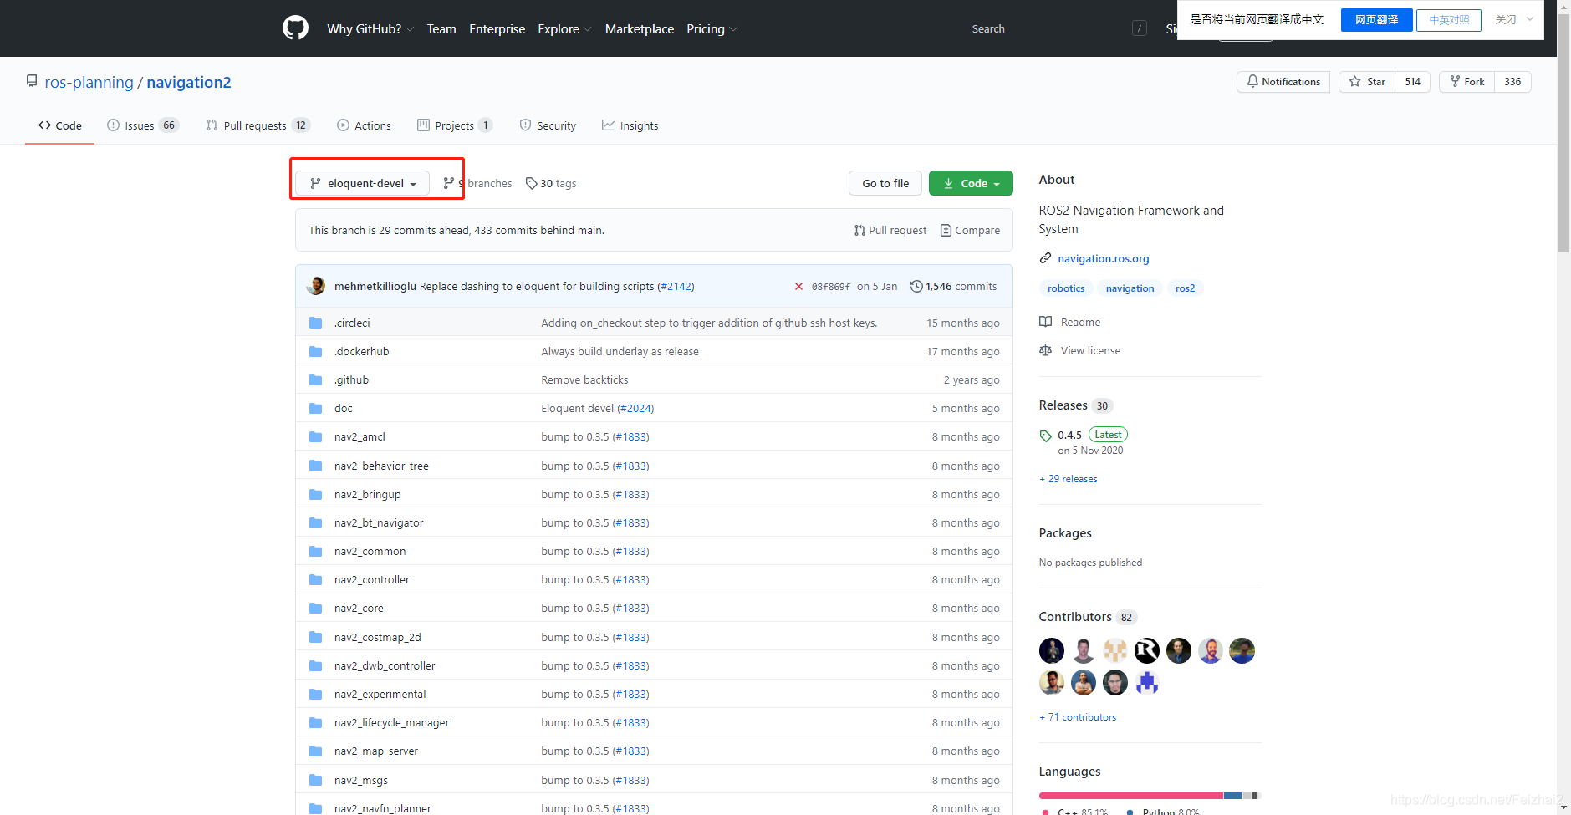Image resolution: width=1571 pixels, height=815 pixels.
Task: Click the Chinese-English compare button
Action: (x=1449, y=19)
